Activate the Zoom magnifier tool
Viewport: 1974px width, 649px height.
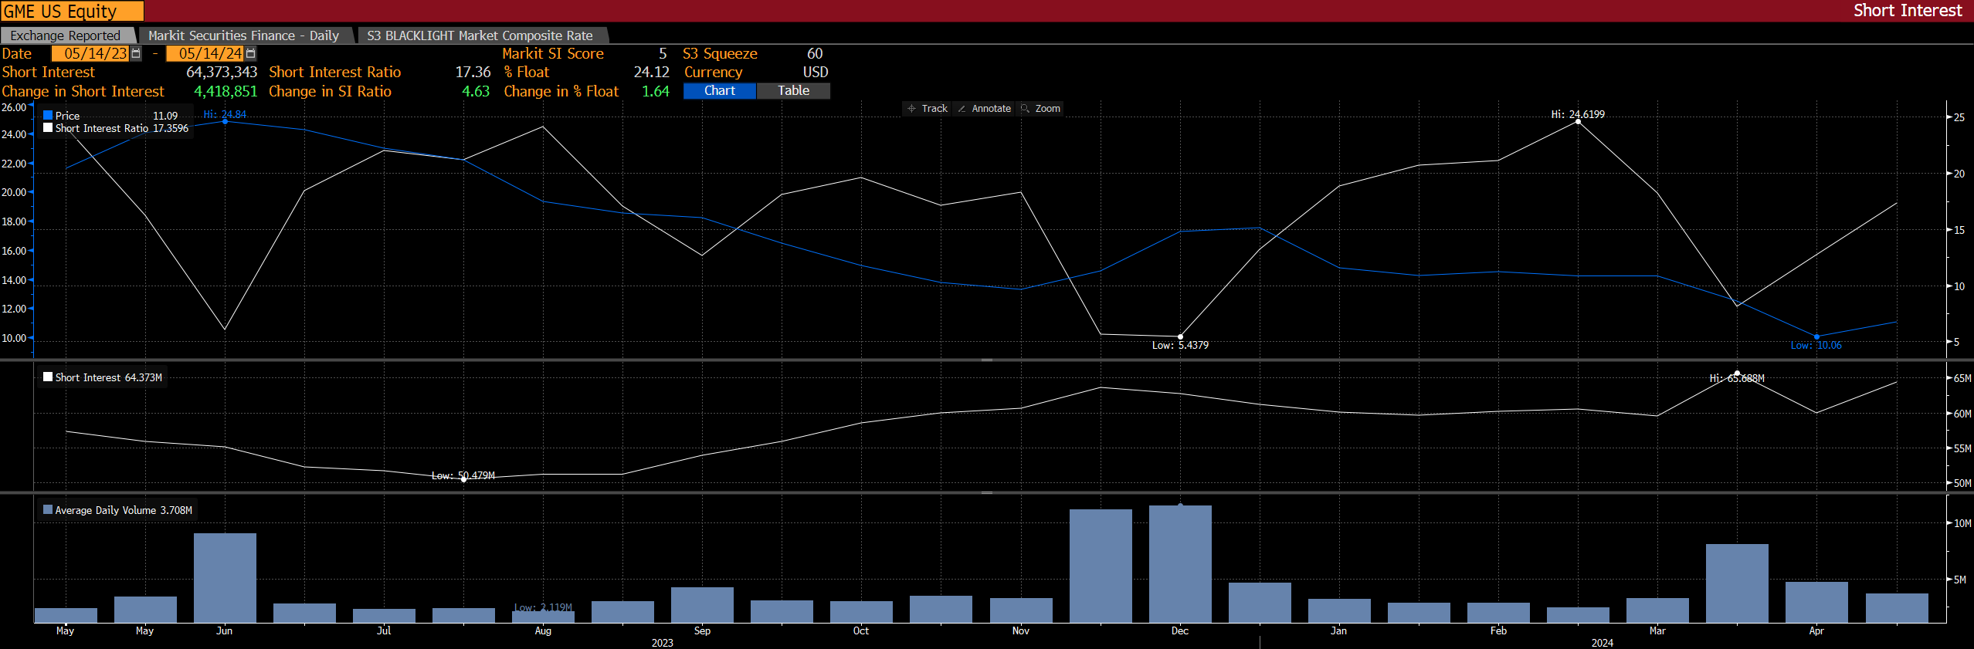point(1040,109)
